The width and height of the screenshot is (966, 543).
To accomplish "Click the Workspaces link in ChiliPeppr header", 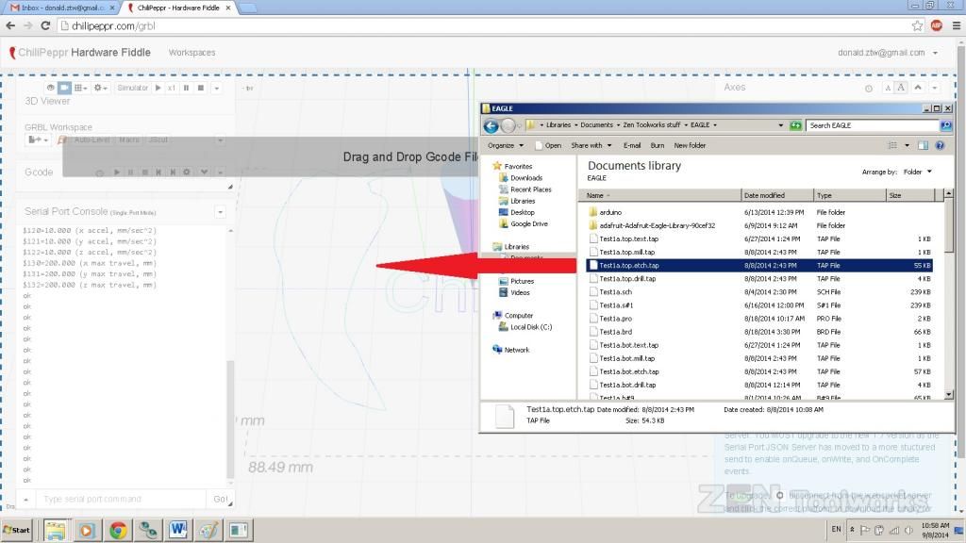I will click(x=192, y=53).
